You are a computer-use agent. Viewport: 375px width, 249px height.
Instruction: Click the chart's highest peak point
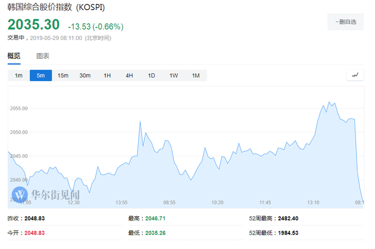click(329, 102)
